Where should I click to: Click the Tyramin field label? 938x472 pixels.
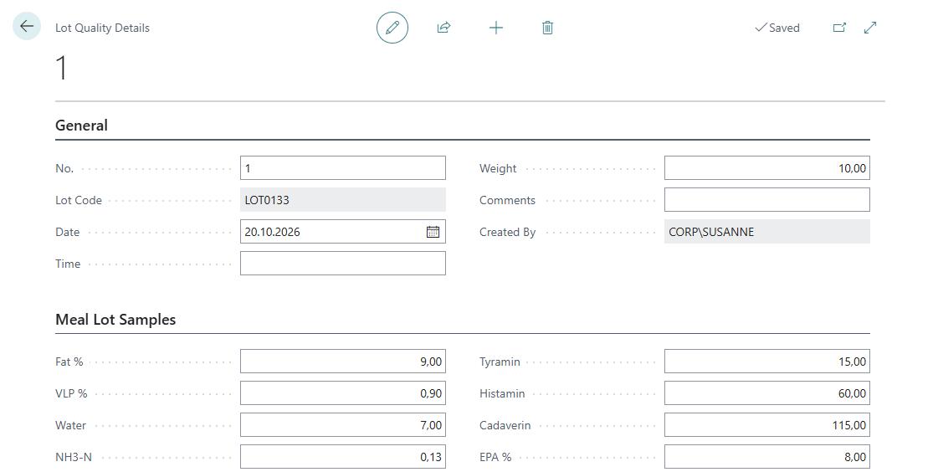tap(500, 362)
